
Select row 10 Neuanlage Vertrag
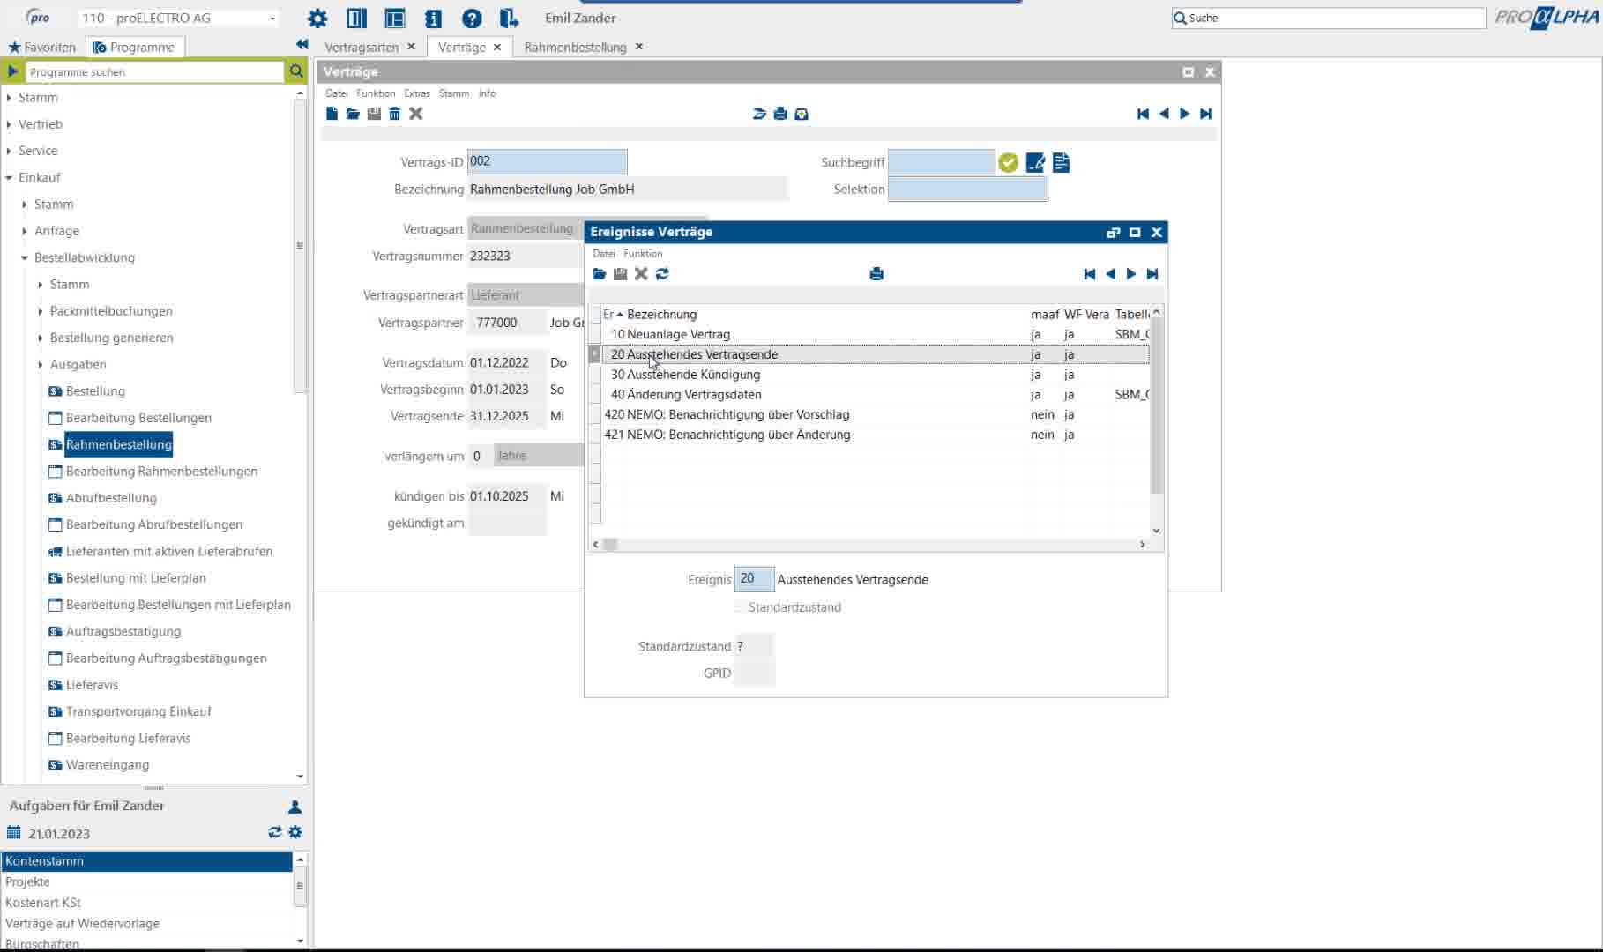(x=875, y=335)
